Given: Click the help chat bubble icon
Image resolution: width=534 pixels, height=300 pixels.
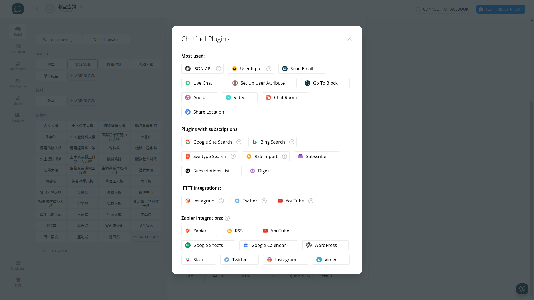Looking at the screenshot, I should pyautogui.click(x=522, y=289).
